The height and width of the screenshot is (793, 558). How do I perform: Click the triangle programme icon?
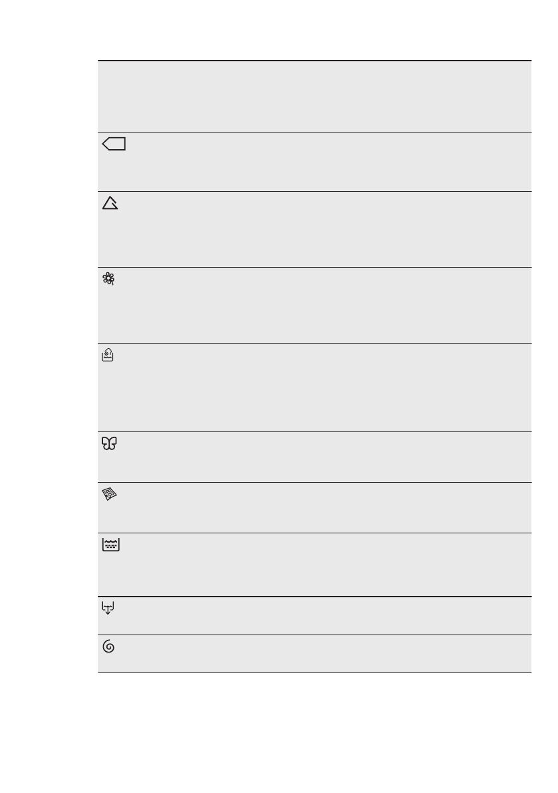pos(110,204)
